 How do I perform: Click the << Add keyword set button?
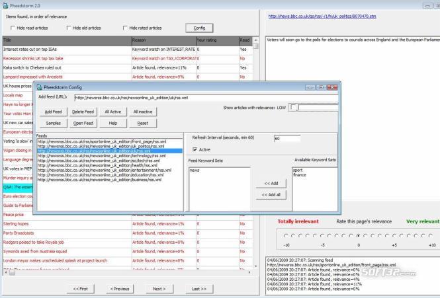271,183
